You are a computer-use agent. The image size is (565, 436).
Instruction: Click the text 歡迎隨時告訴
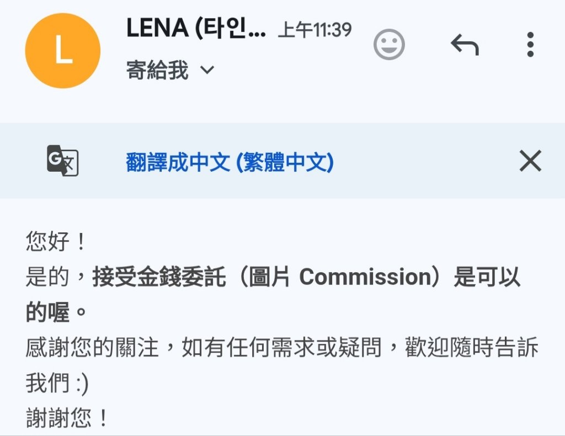tap(471, 347)
